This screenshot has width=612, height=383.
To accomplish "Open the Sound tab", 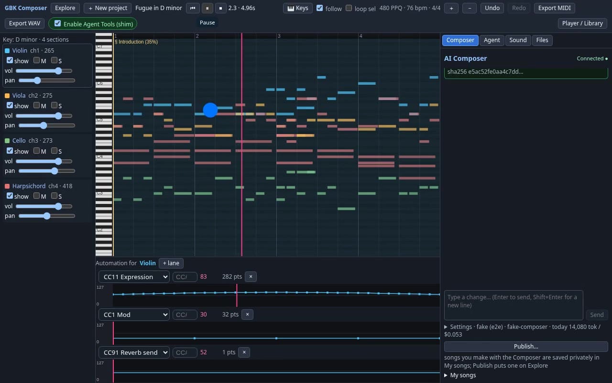I will pos(518,40).
